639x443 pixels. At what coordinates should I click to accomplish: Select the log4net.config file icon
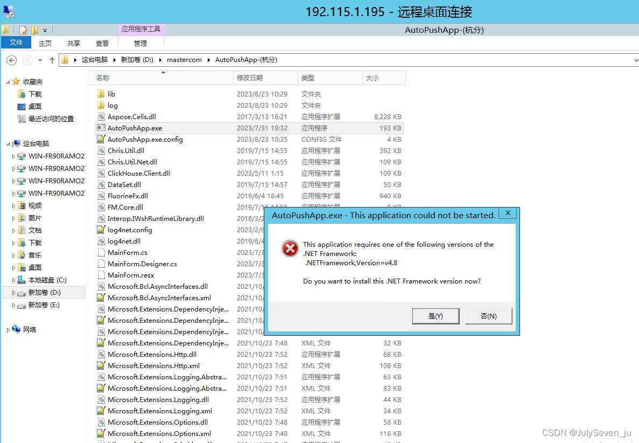coord(101,230)
